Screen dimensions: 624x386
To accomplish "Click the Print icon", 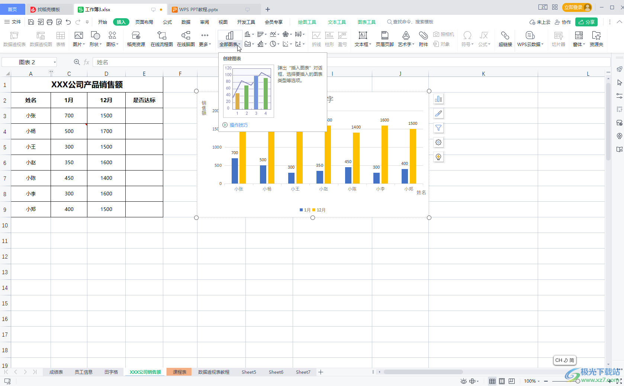I will click(x=50, y=22).
